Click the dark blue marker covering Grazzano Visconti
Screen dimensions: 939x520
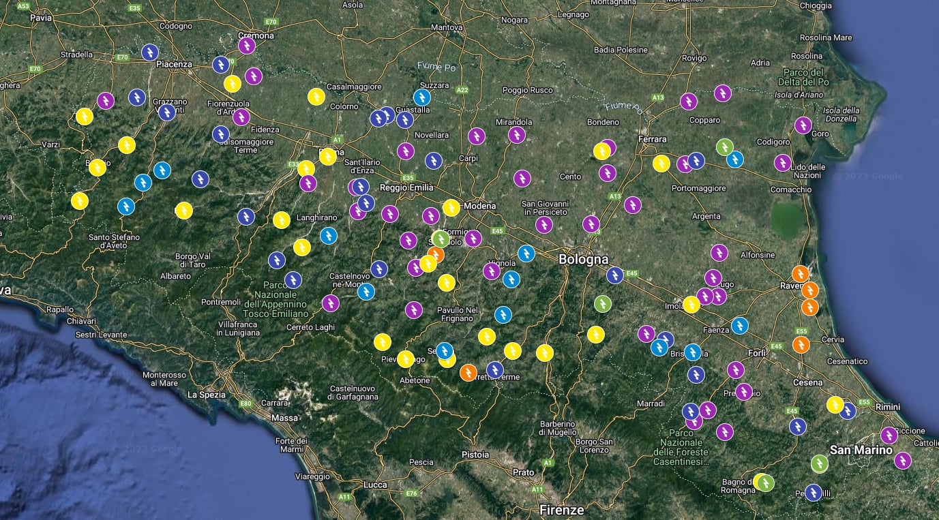[x=167, y=112]
